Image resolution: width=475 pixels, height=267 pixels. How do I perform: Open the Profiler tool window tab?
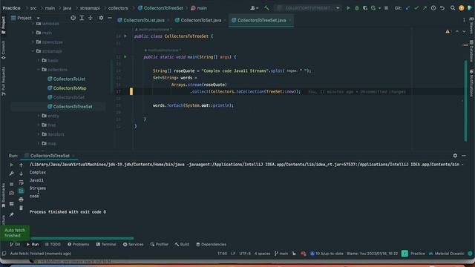point(160,244)
